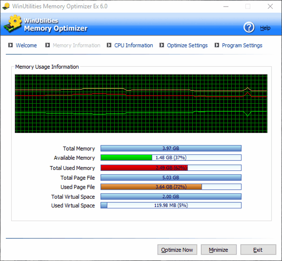Click the window title text WinUtilities Memory Optimizer Ex 6.0

coord(60,6)
